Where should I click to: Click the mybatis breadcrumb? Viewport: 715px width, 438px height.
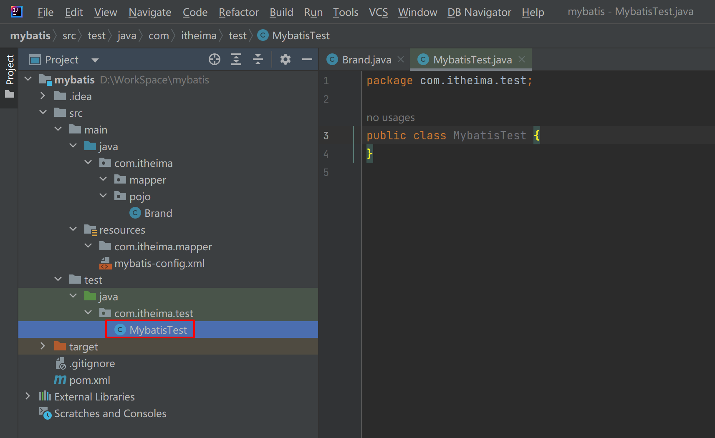tap(30, 36)
